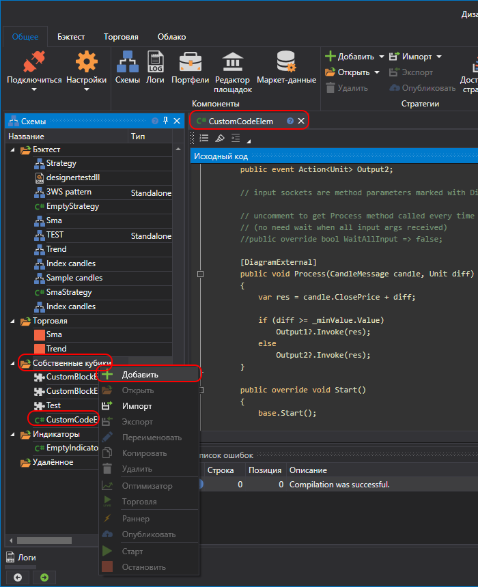Screen dimensions: 478x587
Task: Select EmptyStrategy C# item
Action: pos(72,206)
